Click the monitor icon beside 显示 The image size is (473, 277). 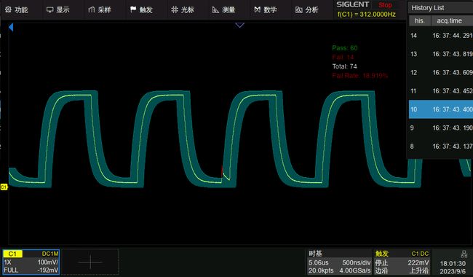click(x=49, y=9)
